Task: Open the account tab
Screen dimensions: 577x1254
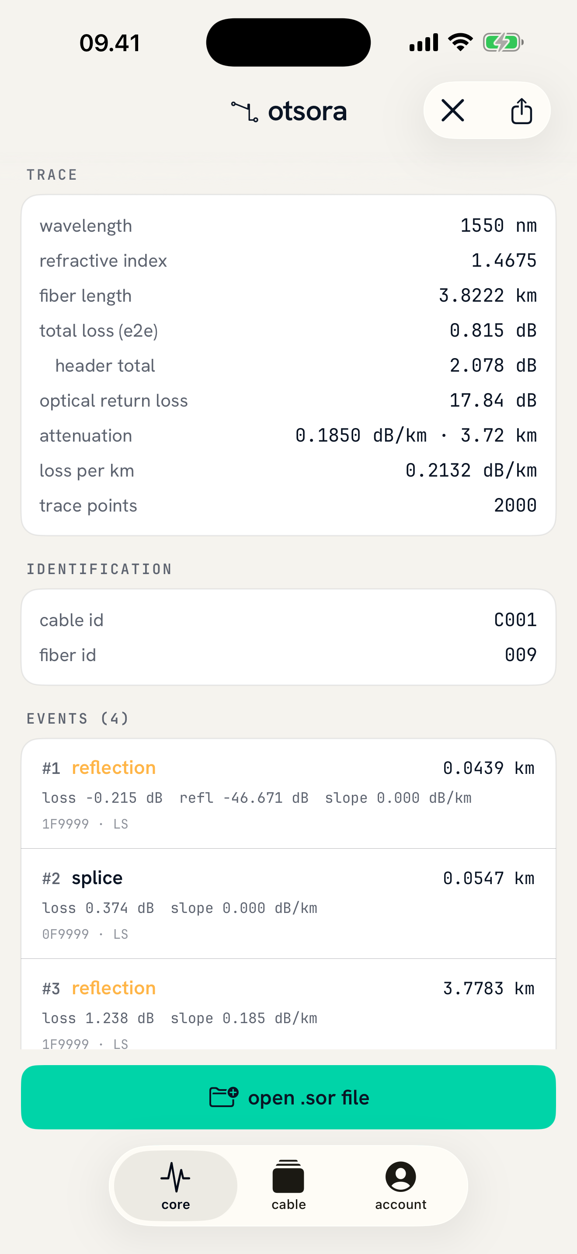Action: [x=400, y=1185]
